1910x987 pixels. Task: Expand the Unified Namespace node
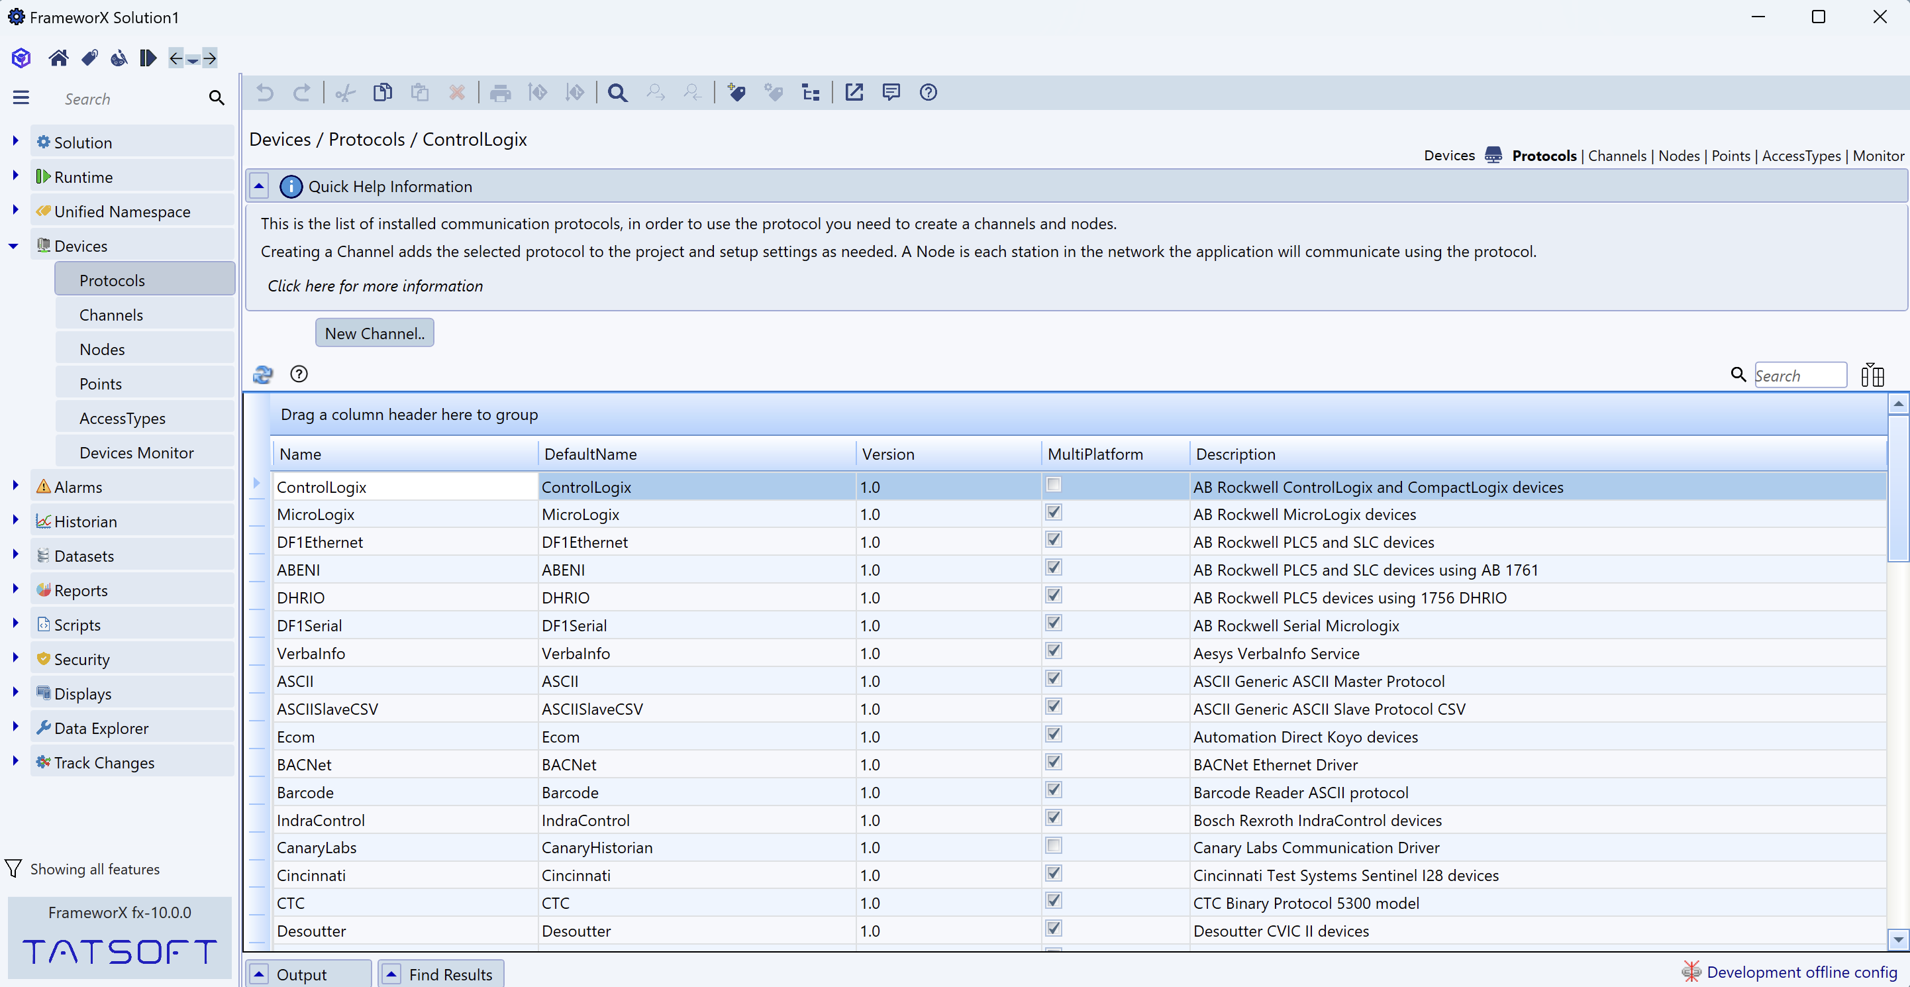pos(15,210)
